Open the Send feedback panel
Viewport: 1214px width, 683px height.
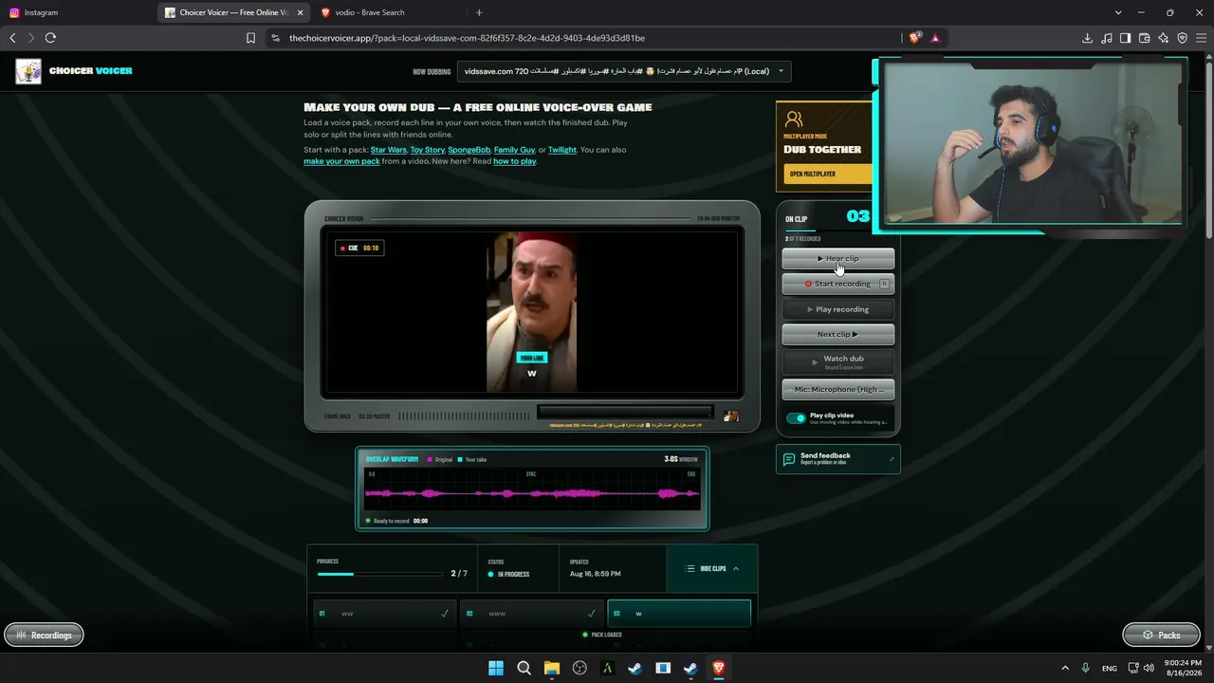click(x=837, y=459)
